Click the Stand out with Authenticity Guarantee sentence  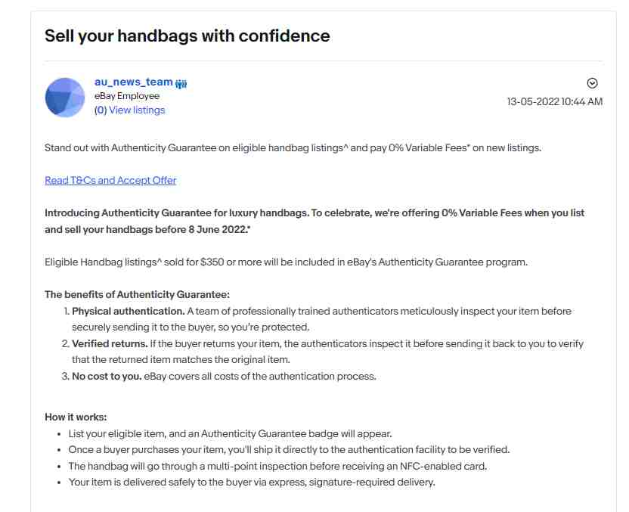pos(293,147)
